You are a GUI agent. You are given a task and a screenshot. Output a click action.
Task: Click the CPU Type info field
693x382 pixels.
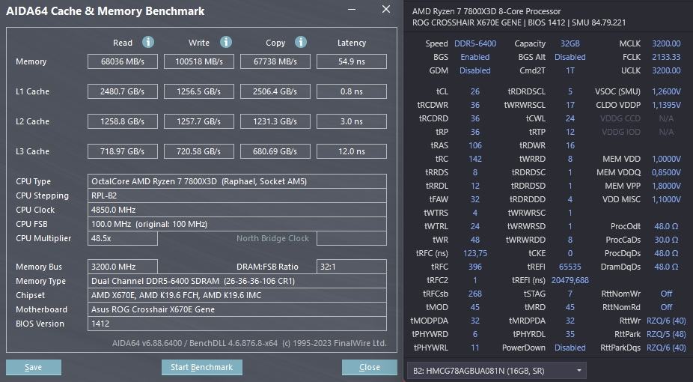[236, 181]
